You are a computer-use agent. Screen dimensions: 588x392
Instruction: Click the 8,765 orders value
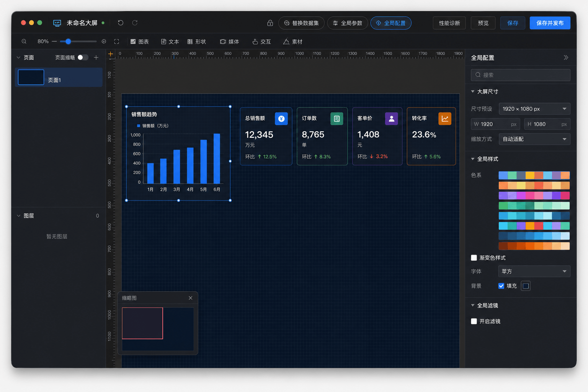(313, 135)
